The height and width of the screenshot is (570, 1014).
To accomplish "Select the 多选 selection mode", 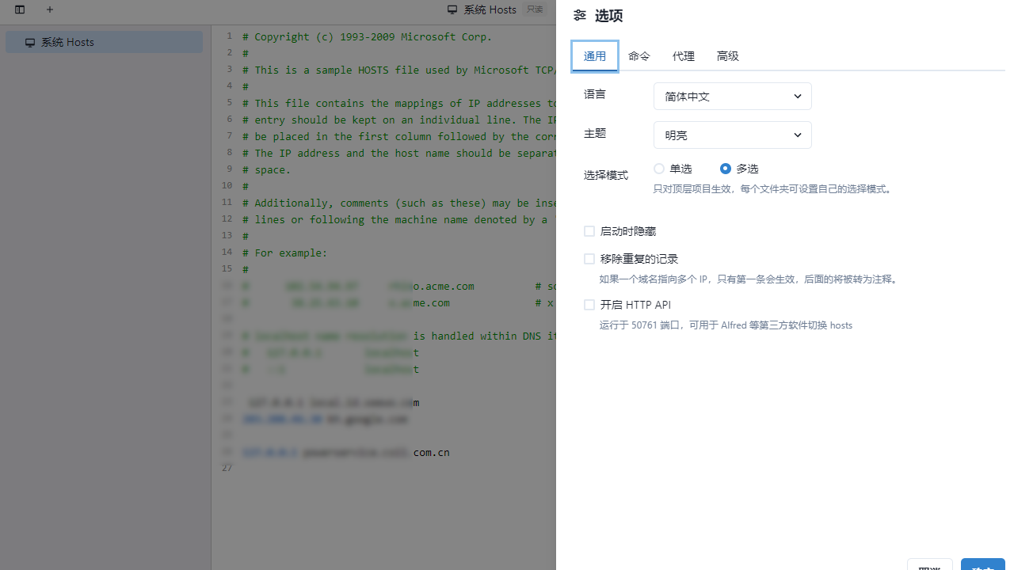I will click(x=725, y=169).
